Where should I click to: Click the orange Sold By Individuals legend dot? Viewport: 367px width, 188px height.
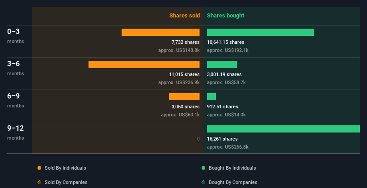[39, 168]
